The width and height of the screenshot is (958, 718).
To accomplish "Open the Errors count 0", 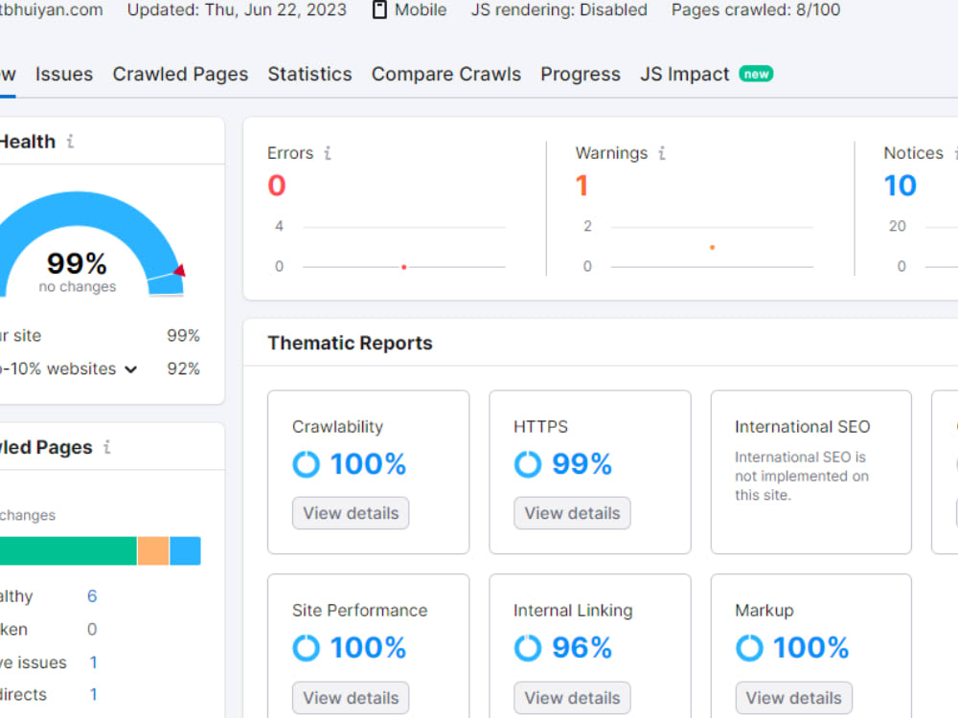I will click(x=277, y=185).
